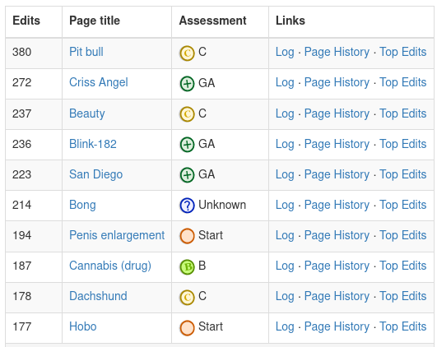Open the Log link for Cannabis (drug)
This screenshot has width=437, height=347.
[x=285, y=266]
